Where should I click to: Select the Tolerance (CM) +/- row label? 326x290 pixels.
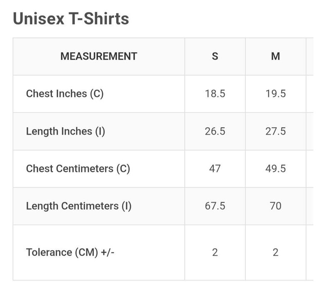70,252
